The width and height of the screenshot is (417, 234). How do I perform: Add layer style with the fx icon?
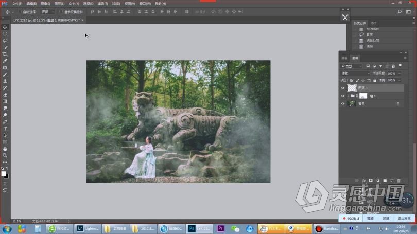364,181
